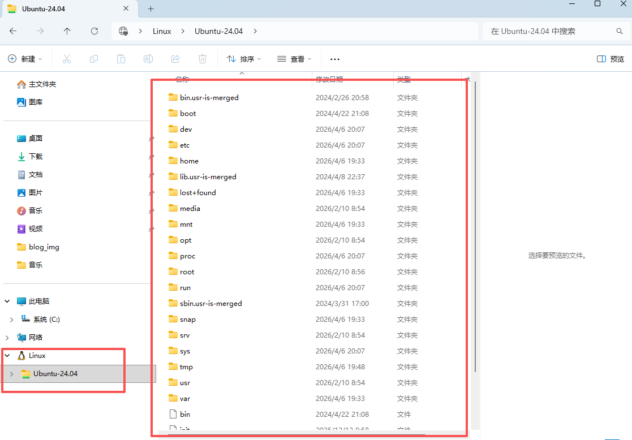Expand the 网络 tree node
Screen dimensions: 632x440
point(7,338)
